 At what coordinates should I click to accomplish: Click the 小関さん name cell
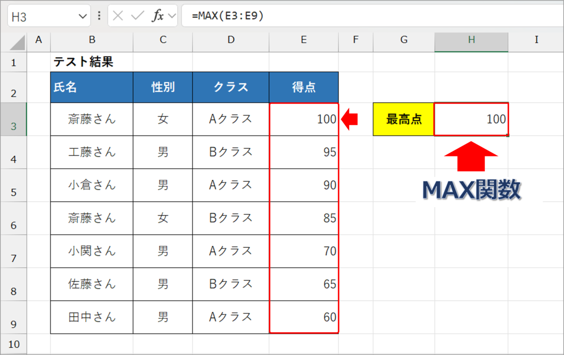[x=92, y=251]
